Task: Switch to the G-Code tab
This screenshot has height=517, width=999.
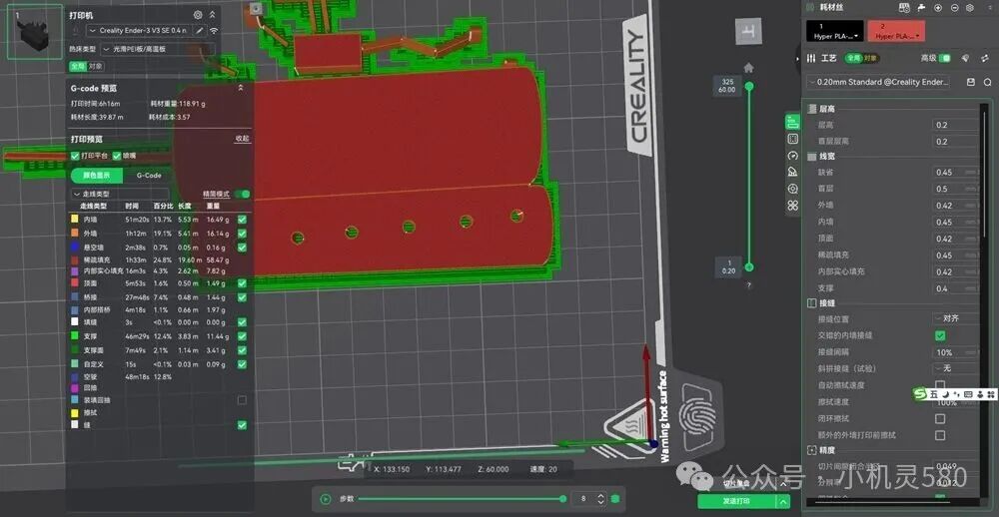Action: pyautogui.click(x=149, y=175)
